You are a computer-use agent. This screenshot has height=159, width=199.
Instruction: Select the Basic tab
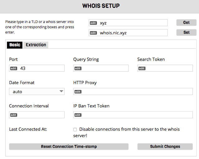(x=15, y=45)
